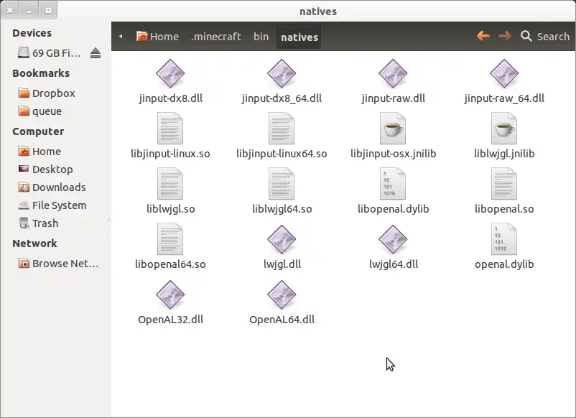Open File System in the sidebar
576x418 pixels.
pos(59,205)
